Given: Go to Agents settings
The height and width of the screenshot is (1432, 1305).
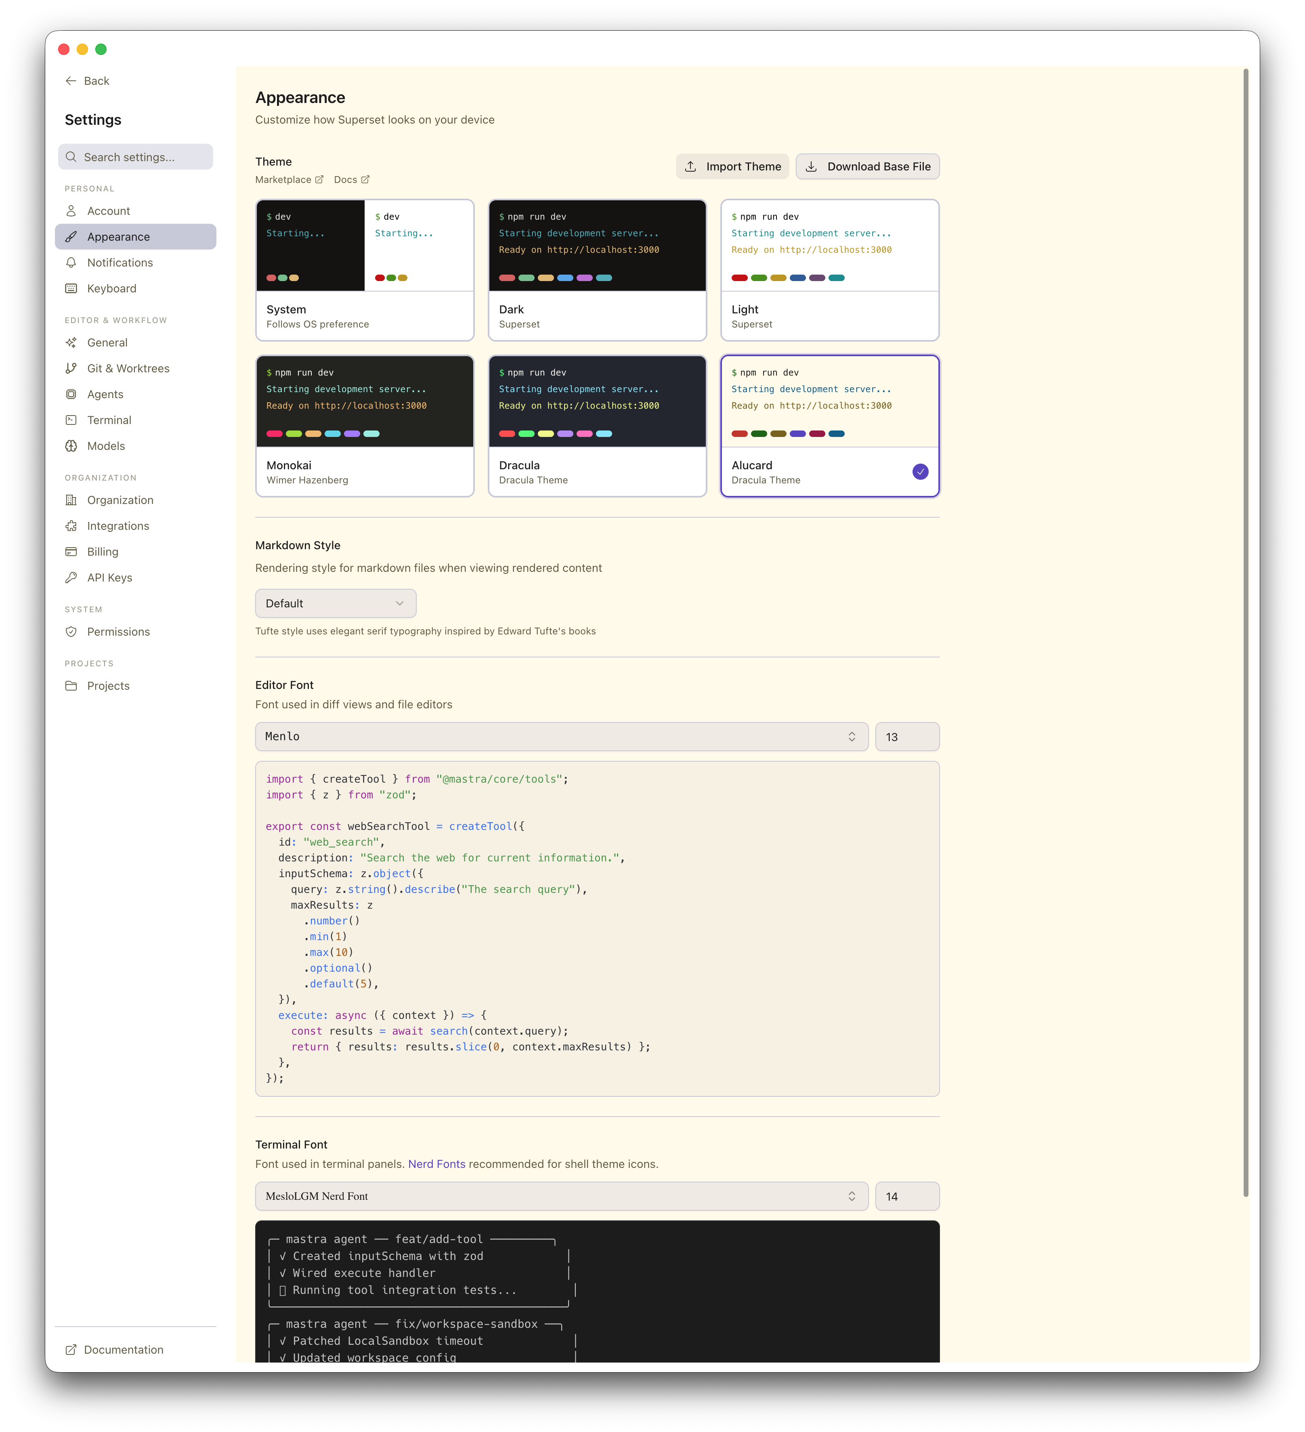Looking at the screenshot, I should (x=135, y=394).
